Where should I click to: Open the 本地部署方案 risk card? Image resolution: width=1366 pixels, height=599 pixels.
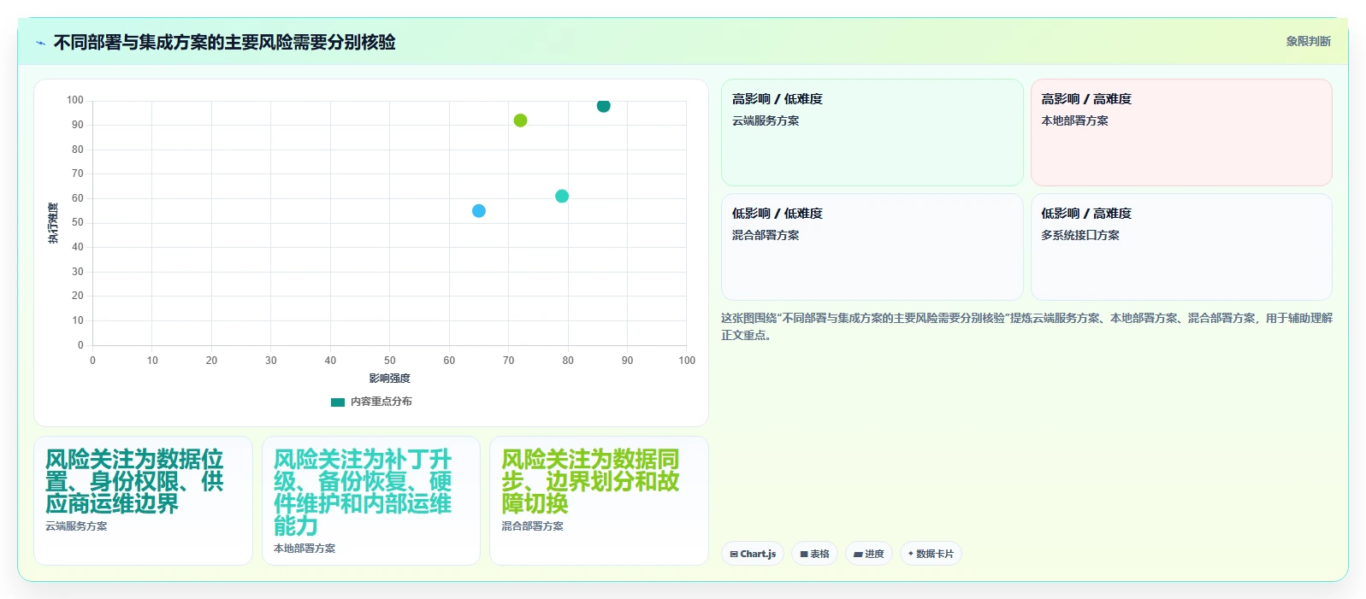[371, 501]
